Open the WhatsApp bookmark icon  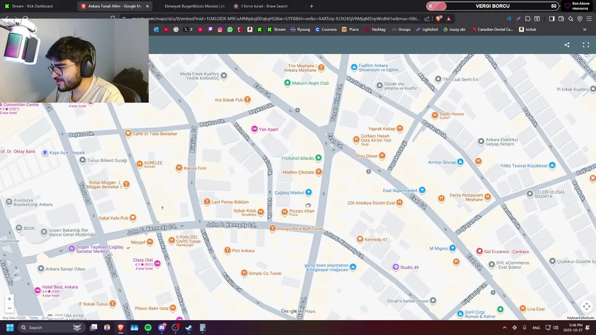(x=230, y=29)
